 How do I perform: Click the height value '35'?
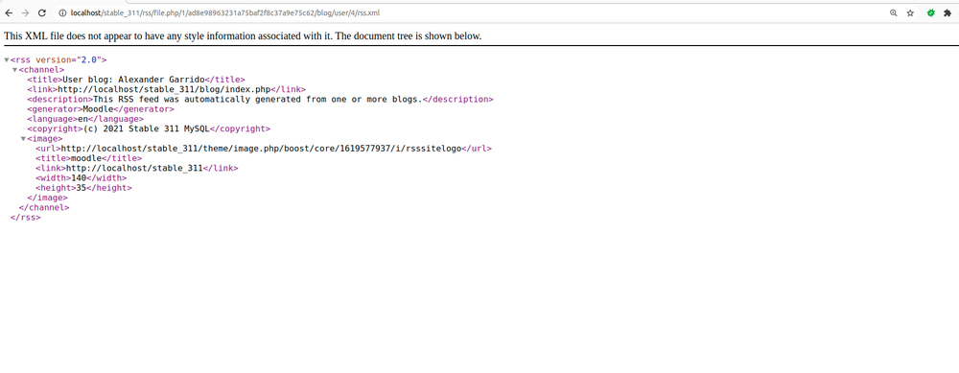click(82, 188)
